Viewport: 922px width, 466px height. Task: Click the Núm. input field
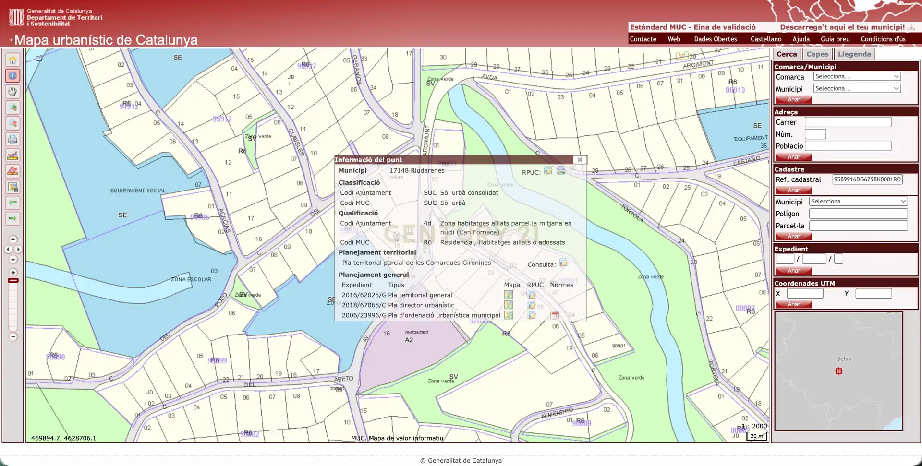815,134
